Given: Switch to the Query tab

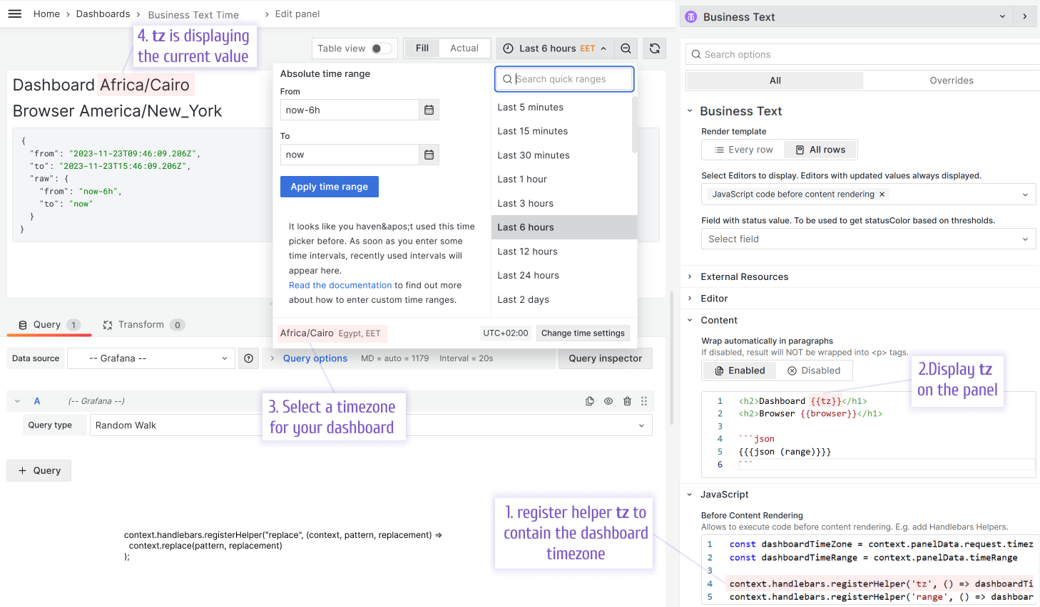Looking at the screenshot, I should [49, 325].
